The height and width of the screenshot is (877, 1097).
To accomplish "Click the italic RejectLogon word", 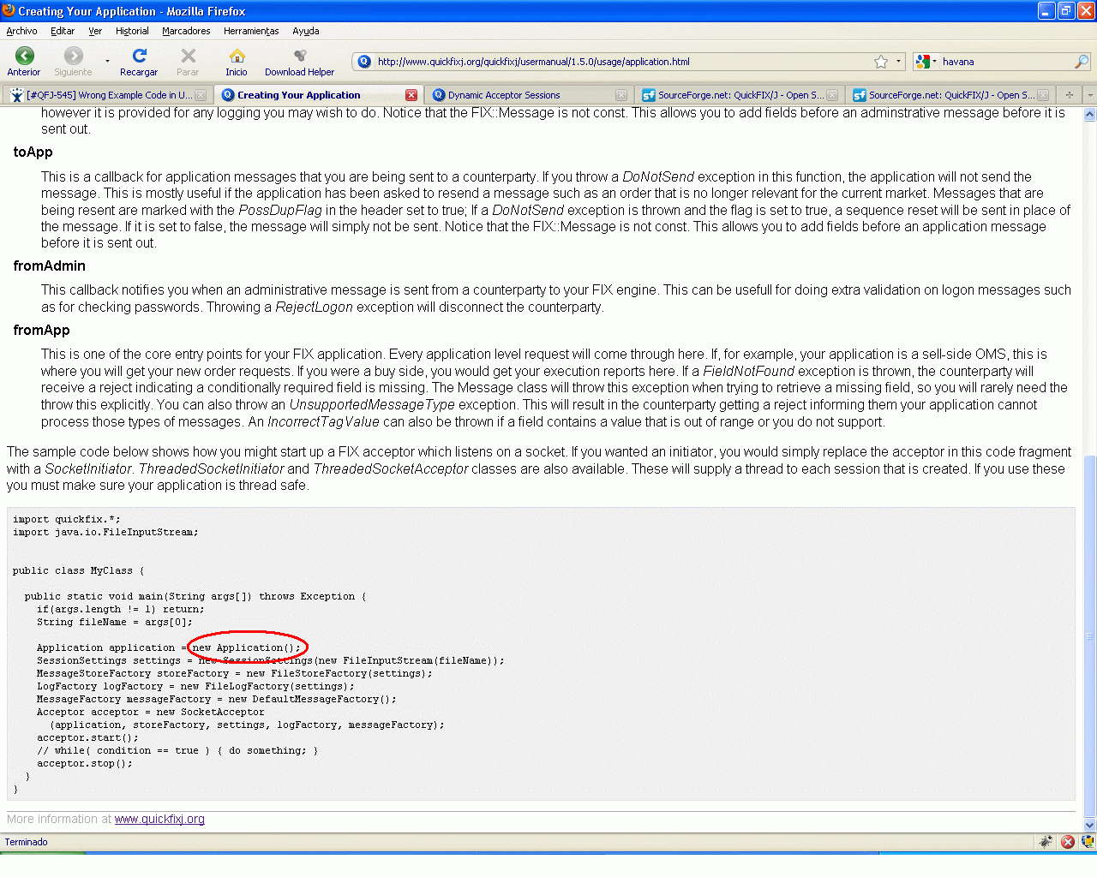I will pyautogui.click(x=314, y=307).
